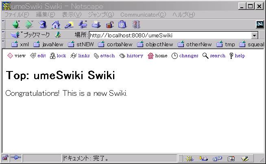Open the Address Book component bar icon
The height and width of the screenshot is (164, 266).
tap(231, 159)
